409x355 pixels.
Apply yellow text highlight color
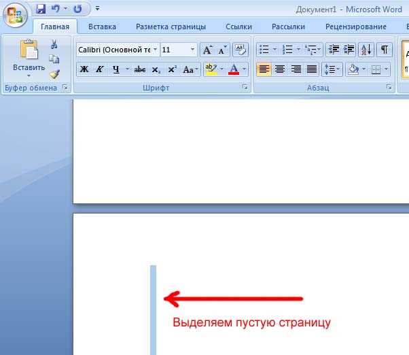(211, 69)
